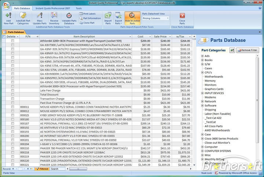Expand the Ads category
264x177 pixels.
(202, 56)
